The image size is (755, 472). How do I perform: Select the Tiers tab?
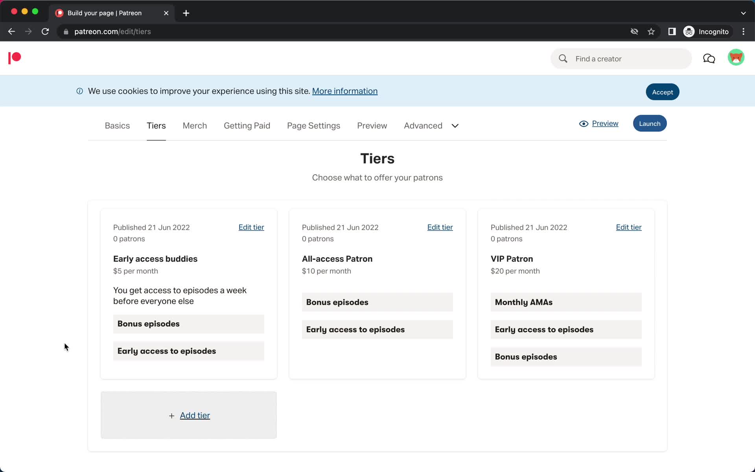(156, 125)
